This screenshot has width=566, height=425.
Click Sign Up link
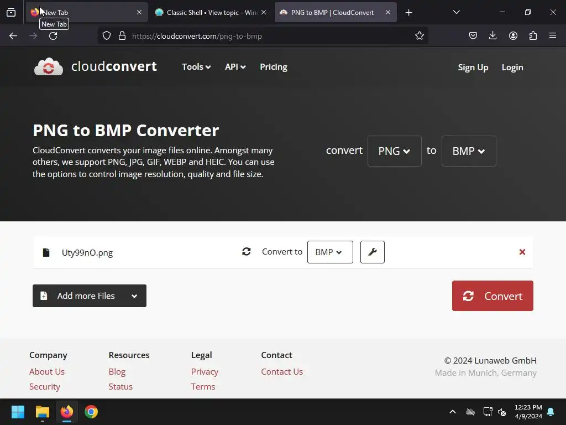coord(473,68)
